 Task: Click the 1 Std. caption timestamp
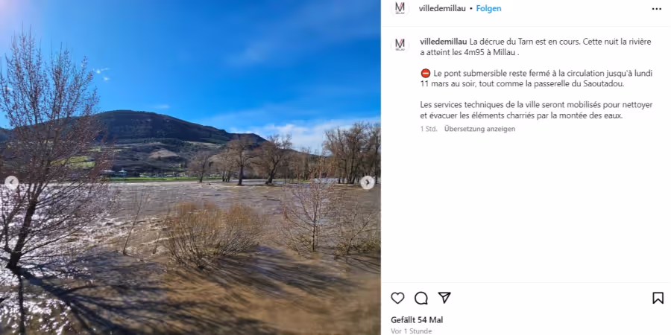(x=429, y=129)
